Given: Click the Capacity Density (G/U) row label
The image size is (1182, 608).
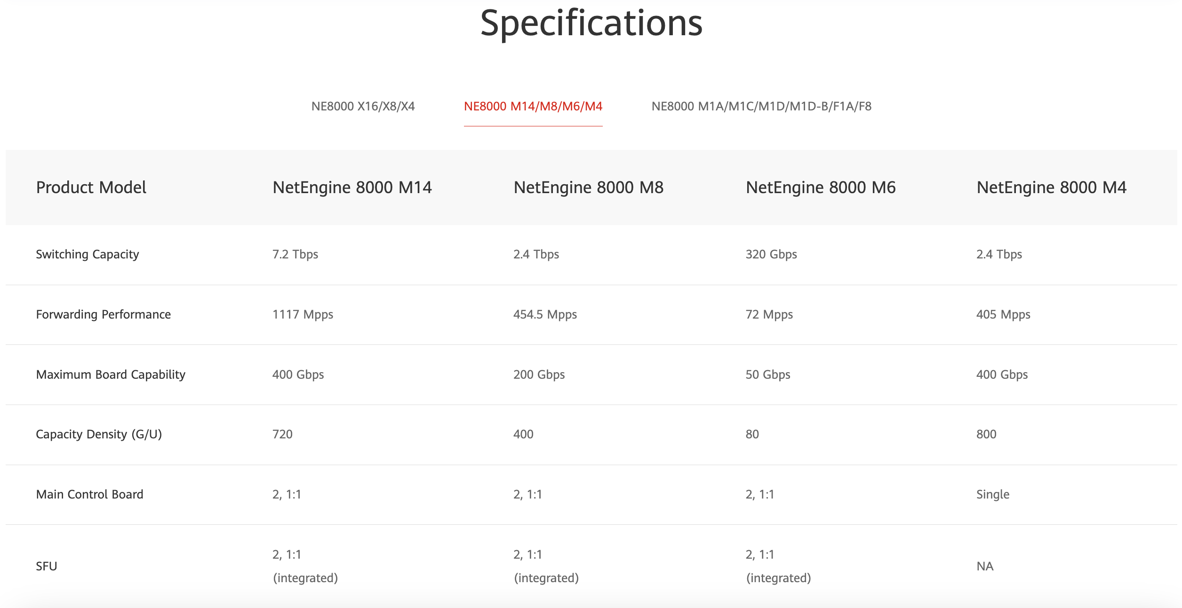Looking at the screenshot, I should [x=99, y=434].
